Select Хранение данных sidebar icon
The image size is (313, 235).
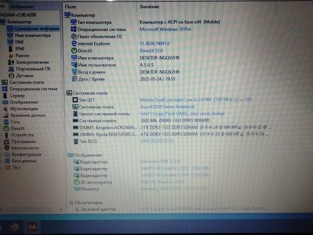pos(6,115)
